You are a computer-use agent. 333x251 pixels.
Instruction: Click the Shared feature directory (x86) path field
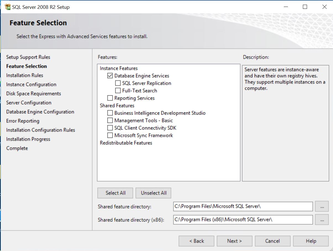(x=243, y=220)
